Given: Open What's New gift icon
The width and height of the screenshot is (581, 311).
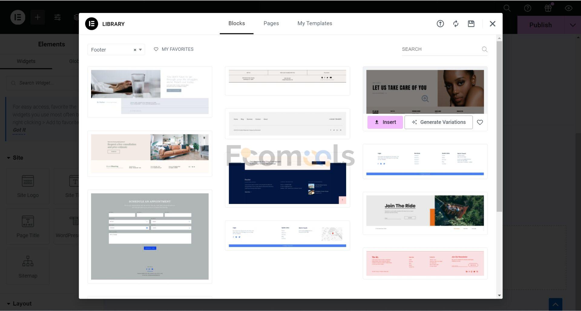Looking at the screenshot, I should pyautogui.click(x=548, y=8).
